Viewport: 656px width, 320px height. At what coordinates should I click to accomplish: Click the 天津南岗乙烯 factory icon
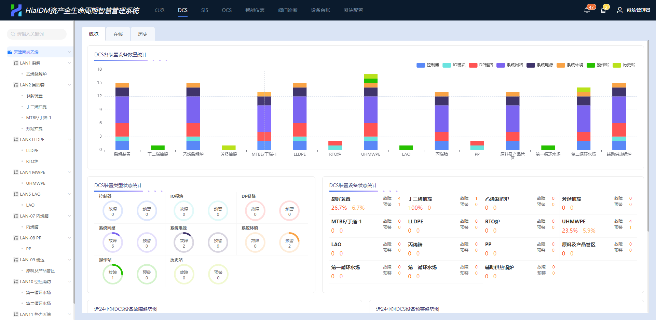point(10,52)
